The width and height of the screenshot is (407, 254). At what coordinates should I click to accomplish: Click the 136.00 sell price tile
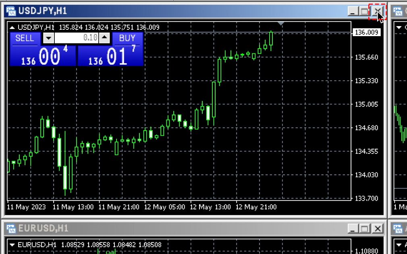[x=43, y=56]
